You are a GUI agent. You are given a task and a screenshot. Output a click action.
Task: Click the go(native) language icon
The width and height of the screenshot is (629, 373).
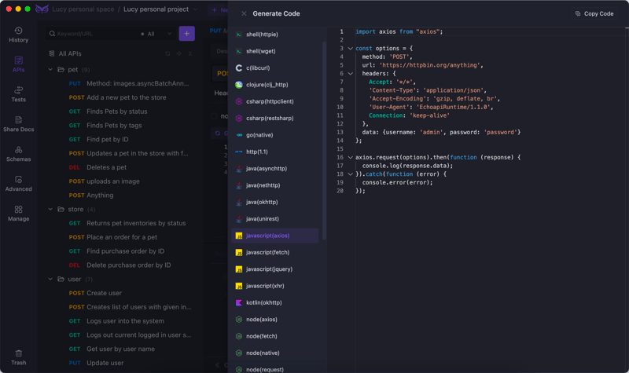pyautogui.click(x=239, y=135)
